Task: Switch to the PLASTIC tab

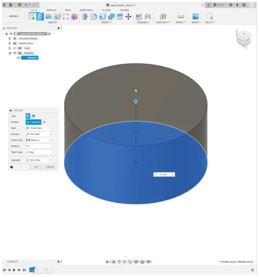Action: pyautogui.click(x=106, y=10)
